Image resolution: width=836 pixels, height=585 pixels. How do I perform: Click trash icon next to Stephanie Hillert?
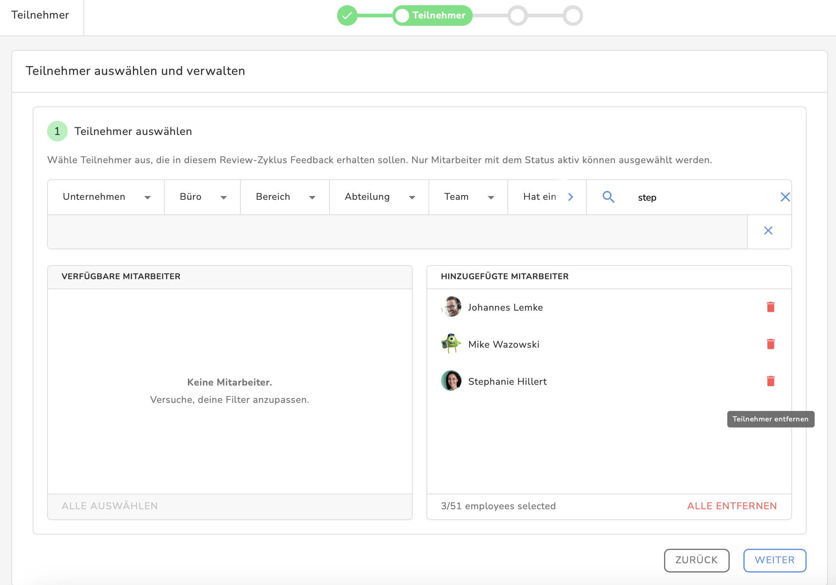click(770, 381)
